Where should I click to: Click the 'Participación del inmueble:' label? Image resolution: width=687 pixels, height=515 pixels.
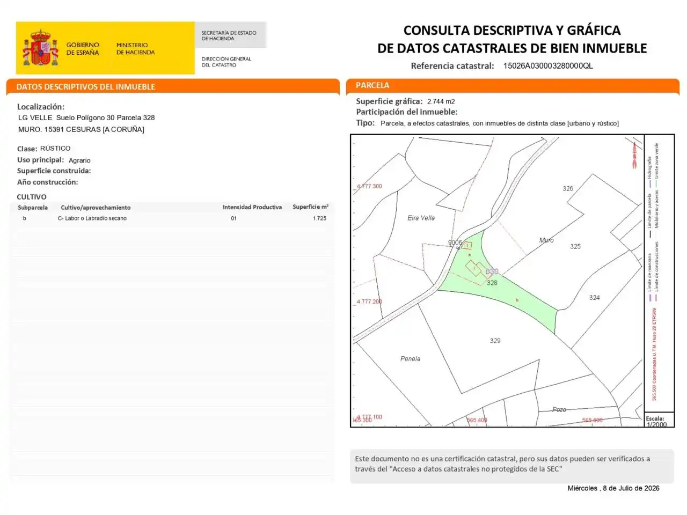pyautogui.click(x=407, y=112)
